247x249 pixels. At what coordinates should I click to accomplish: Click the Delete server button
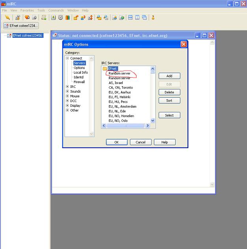(x=169, y=92)
